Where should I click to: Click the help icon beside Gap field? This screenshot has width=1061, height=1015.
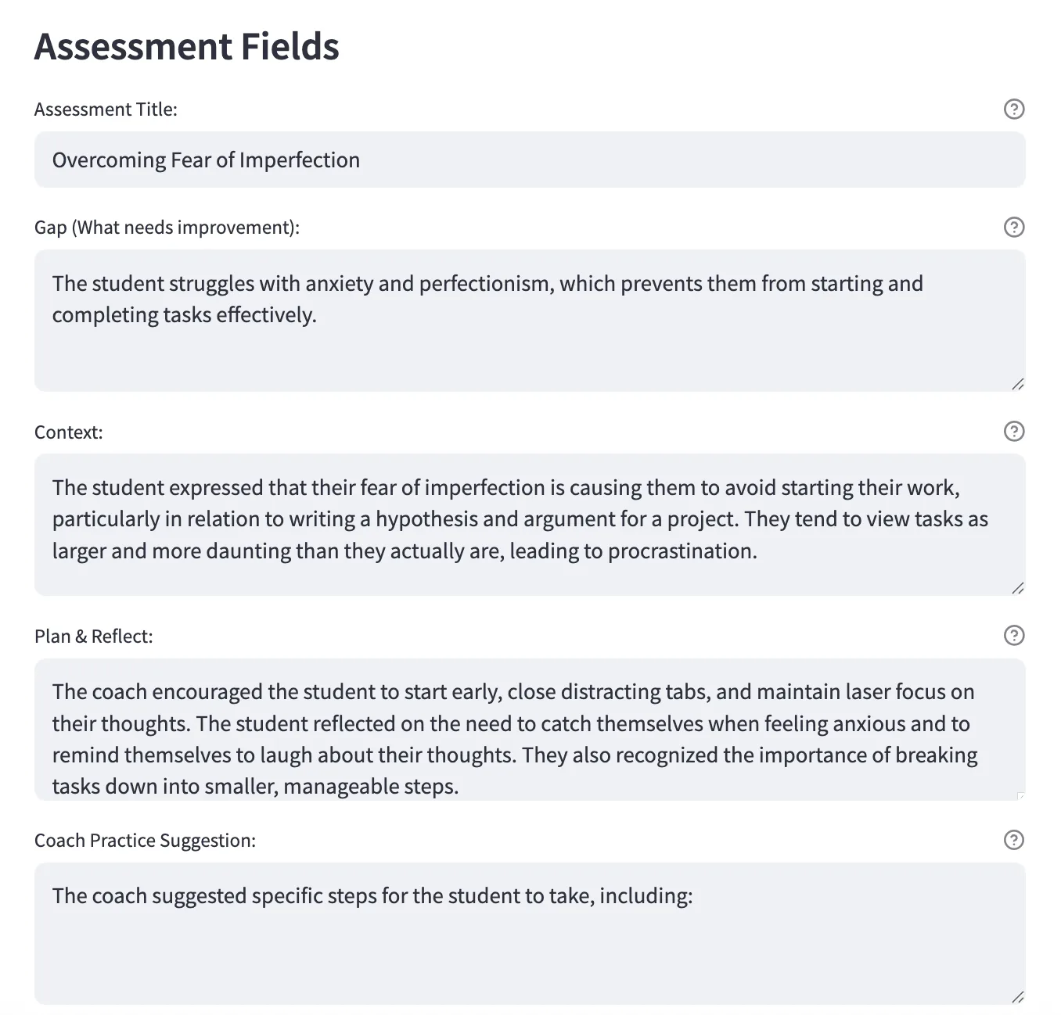(1013, 228)
